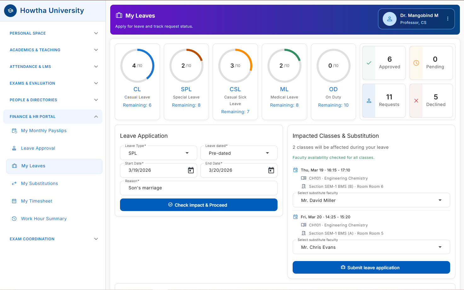
Task: Click the Howtha University graduation cap logo
Action: (x=10, y=11)
